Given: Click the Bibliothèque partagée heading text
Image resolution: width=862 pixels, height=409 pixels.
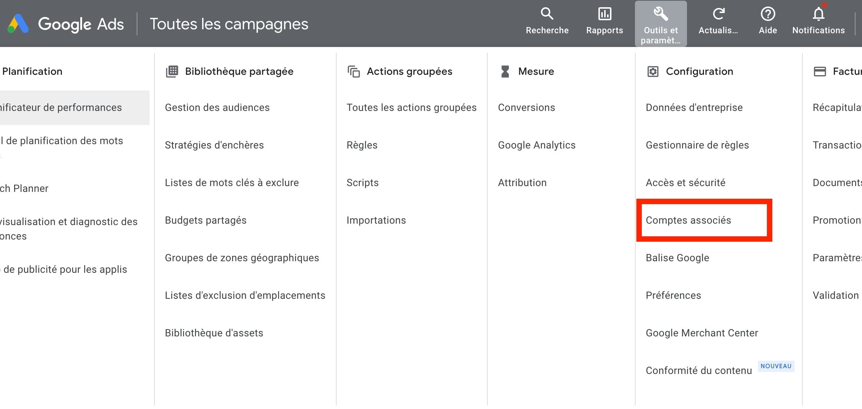Looking at the screenshot, I should pos(239,72).
